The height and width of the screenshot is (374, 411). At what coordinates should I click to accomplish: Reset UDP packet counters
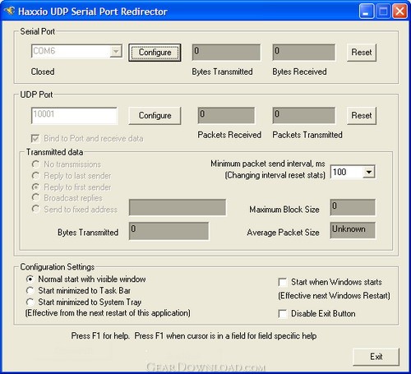point(362,116)
